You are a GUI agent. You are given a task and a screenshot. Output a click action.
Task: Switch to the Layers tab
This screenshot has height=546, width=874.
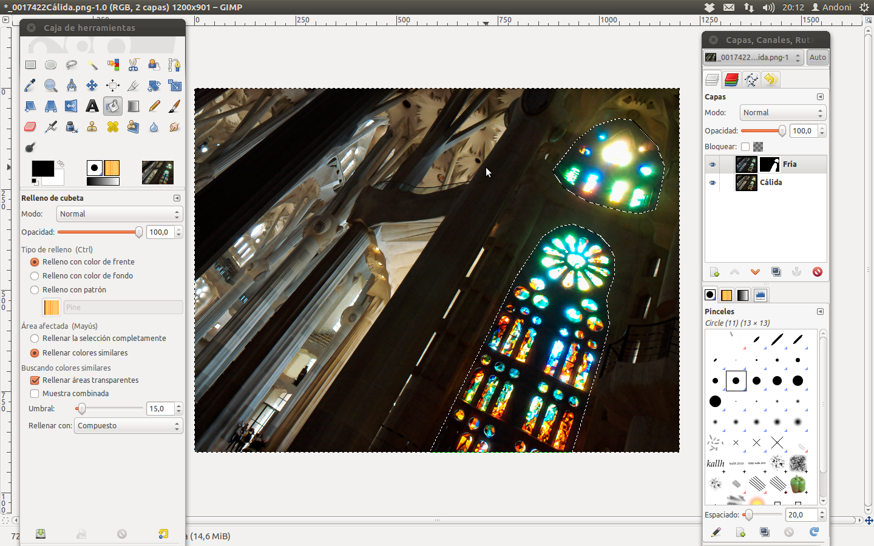pos(712,79)
